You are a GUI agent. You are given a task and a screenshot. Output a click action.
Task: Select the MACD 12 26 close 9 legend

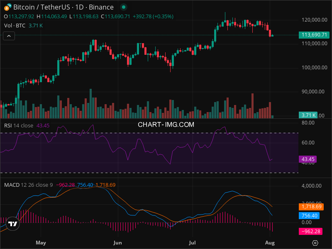coord(28,185)
